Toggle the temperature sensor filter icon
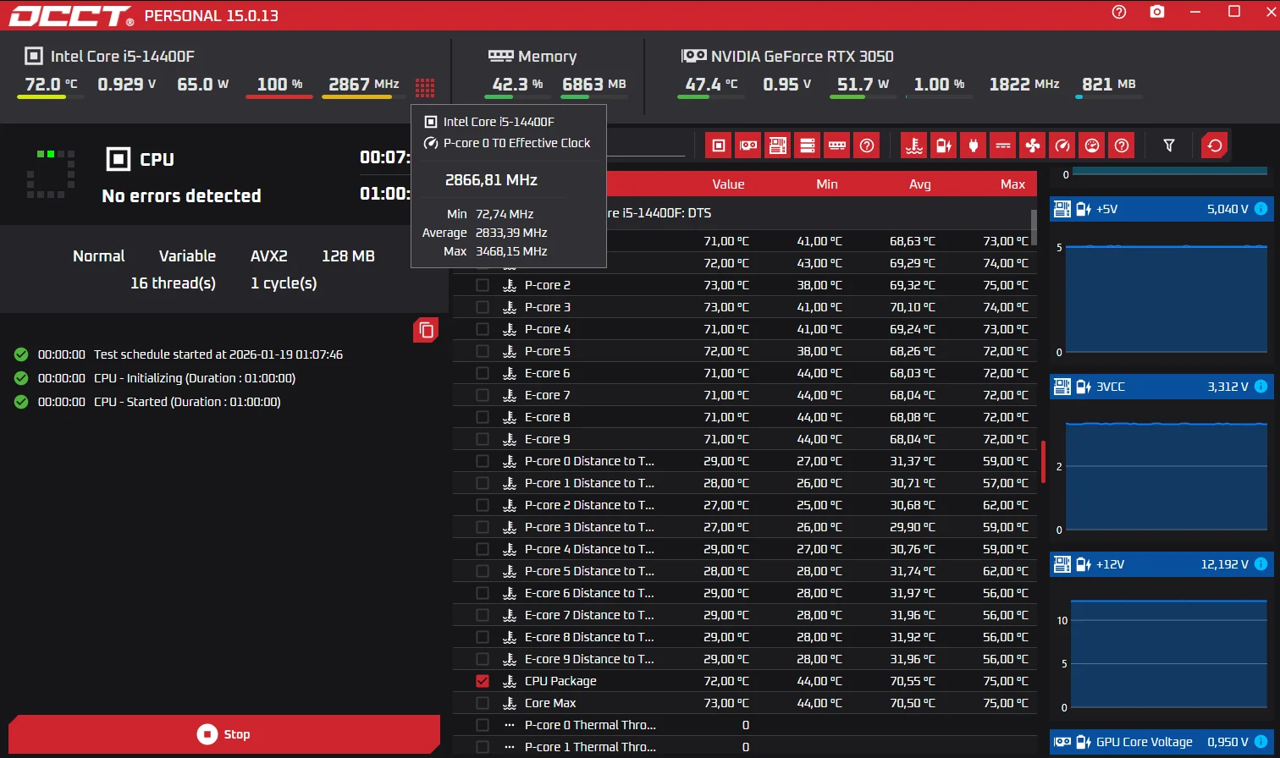1280x758 pixels. [x=913, y=146]
